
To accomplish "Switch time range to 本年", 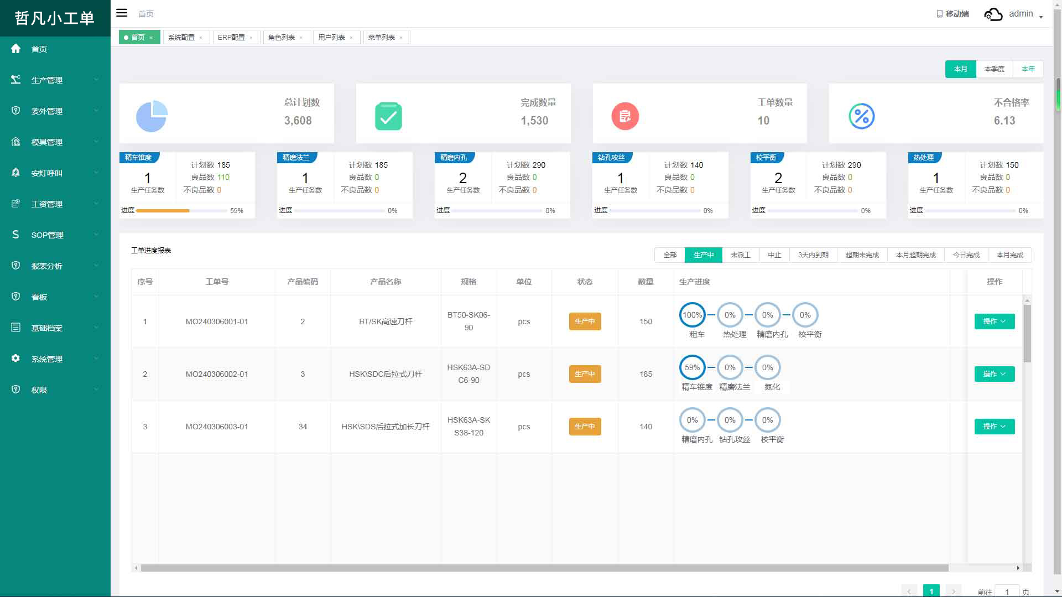I will (1028, 69).
